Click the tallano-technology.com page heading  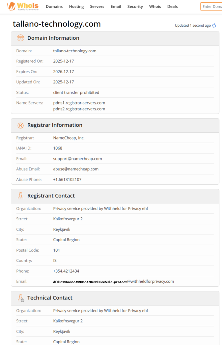pos(57,24)
